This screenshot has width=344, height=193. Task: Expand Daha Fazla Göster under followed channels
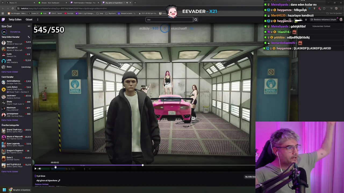pos(10,72)
